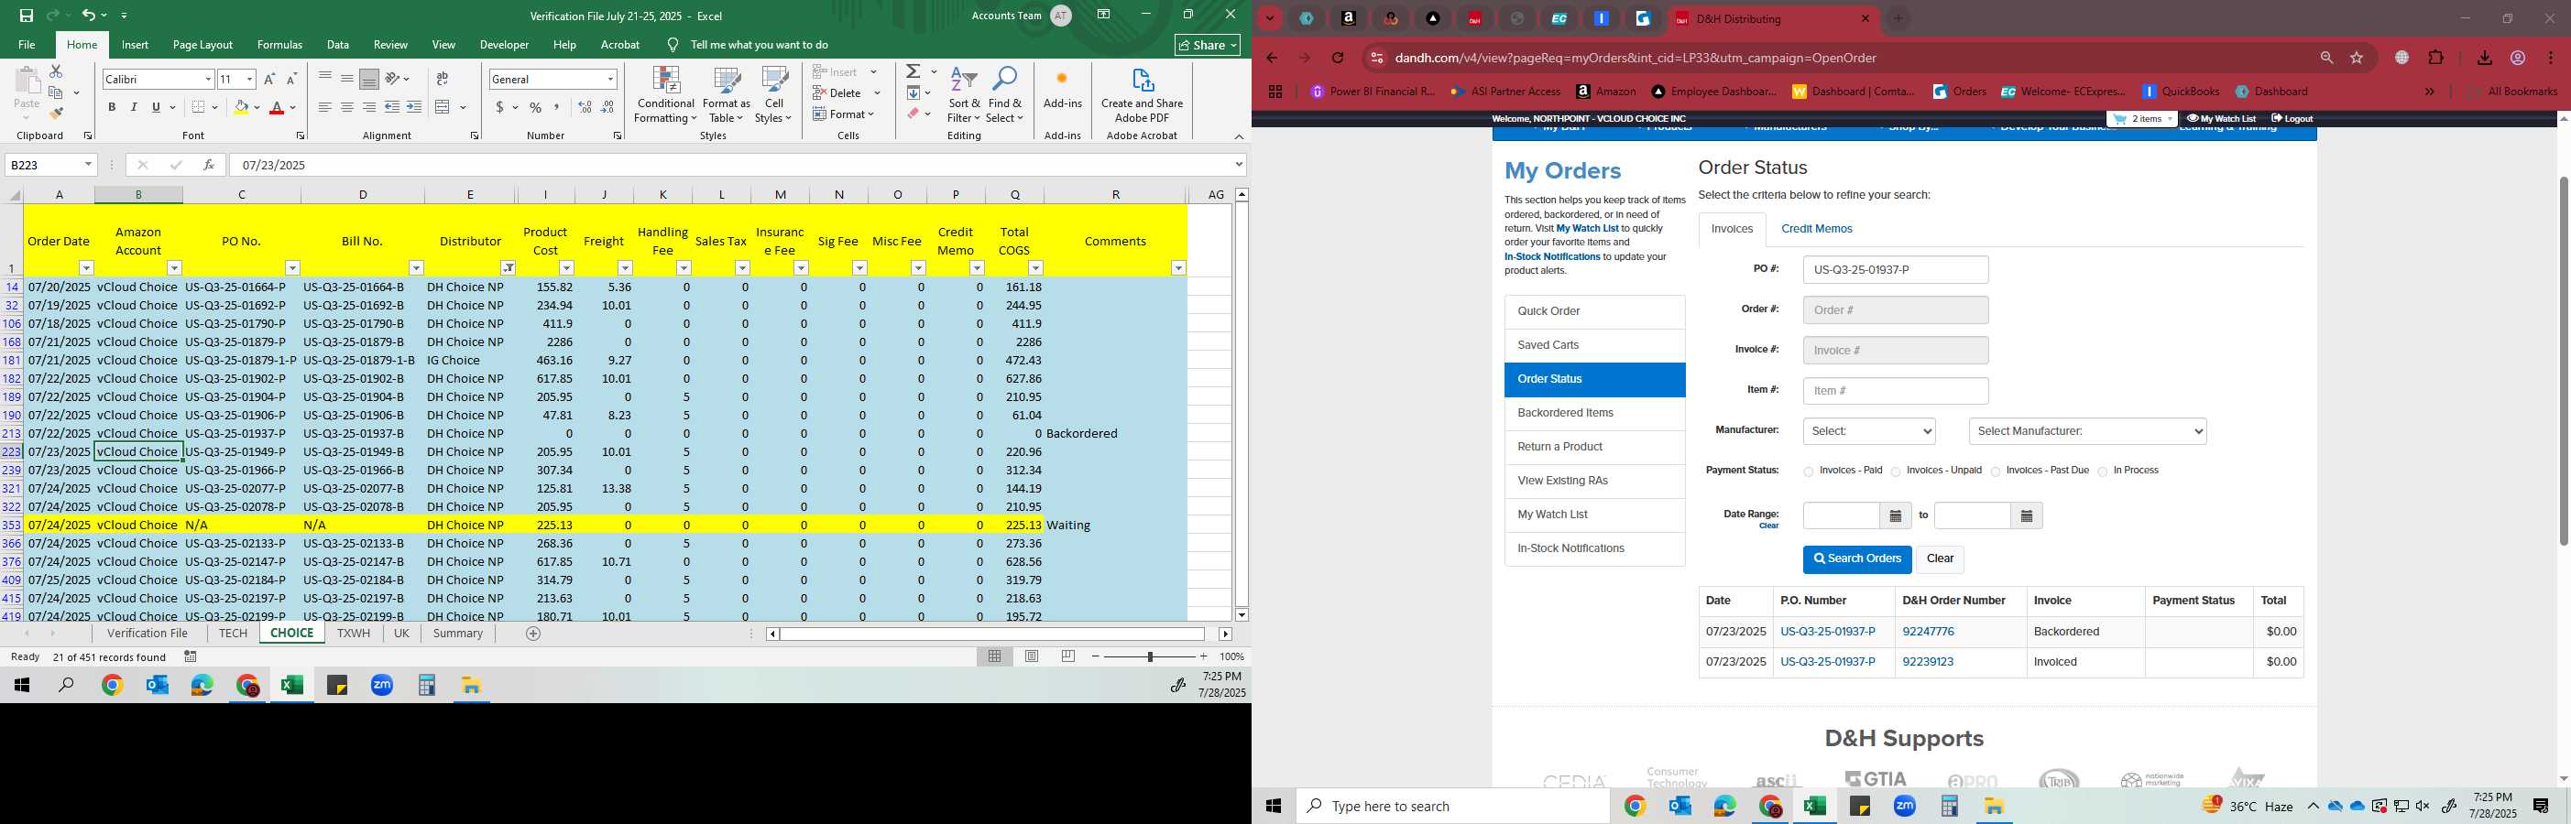Click Increase Font Size icon
The image size is (2571, 824).
pyautogui.click(x=269, y=79)
